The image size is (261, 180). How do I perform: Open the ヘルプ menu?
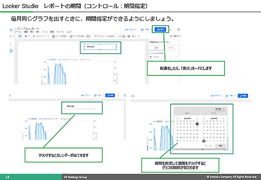tap(68, 32)
